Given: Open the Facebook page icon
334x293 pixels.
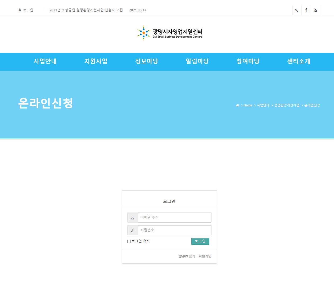Looking at the screenshot, I should [306, 10].
